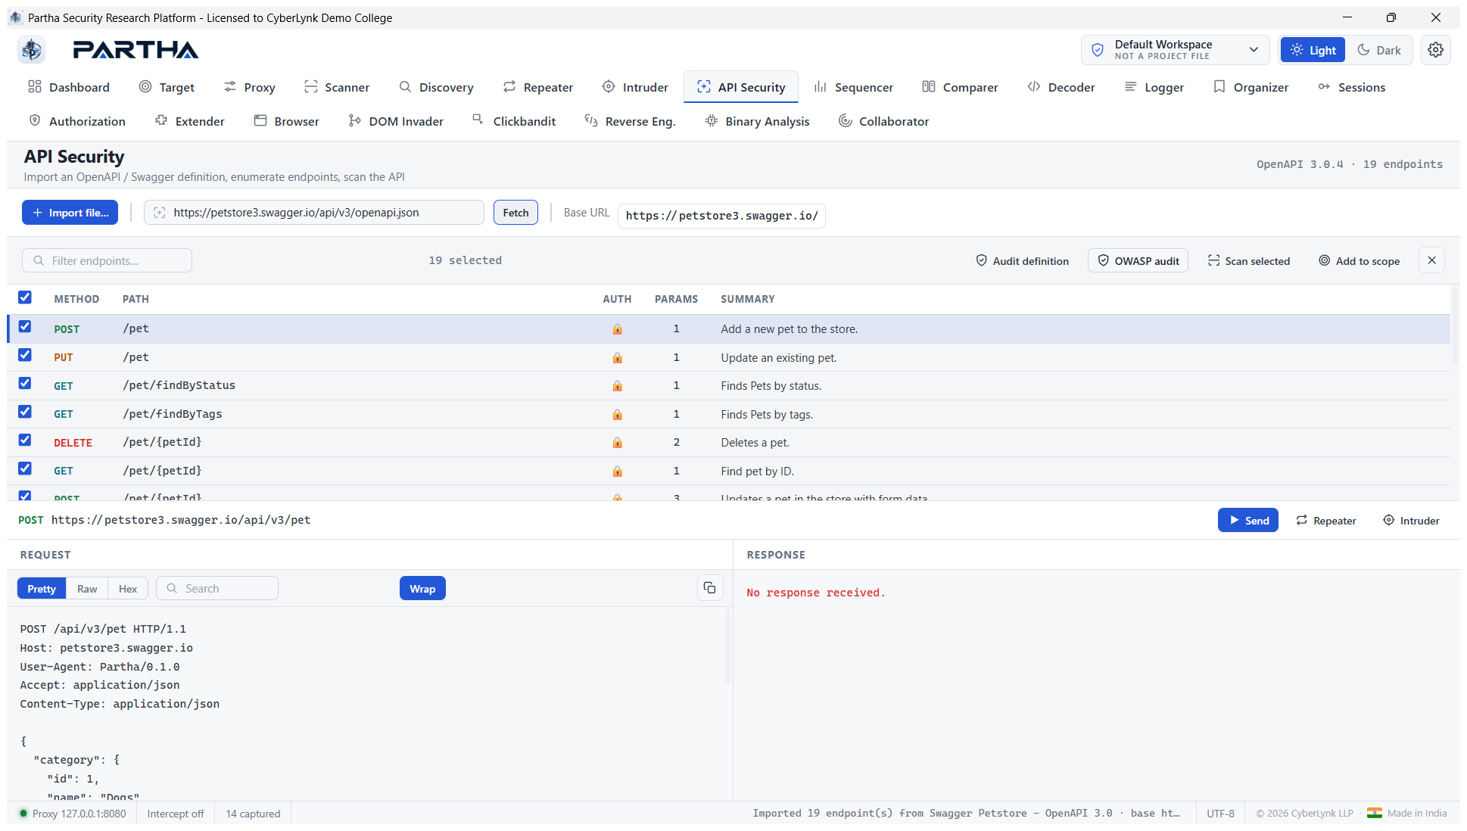Click the lock icon in DELETE /pet/{petId} row

[x=617, y=443]
